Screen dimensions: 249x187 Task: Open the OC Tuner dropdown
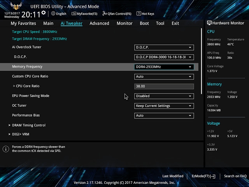coord(164,106)
